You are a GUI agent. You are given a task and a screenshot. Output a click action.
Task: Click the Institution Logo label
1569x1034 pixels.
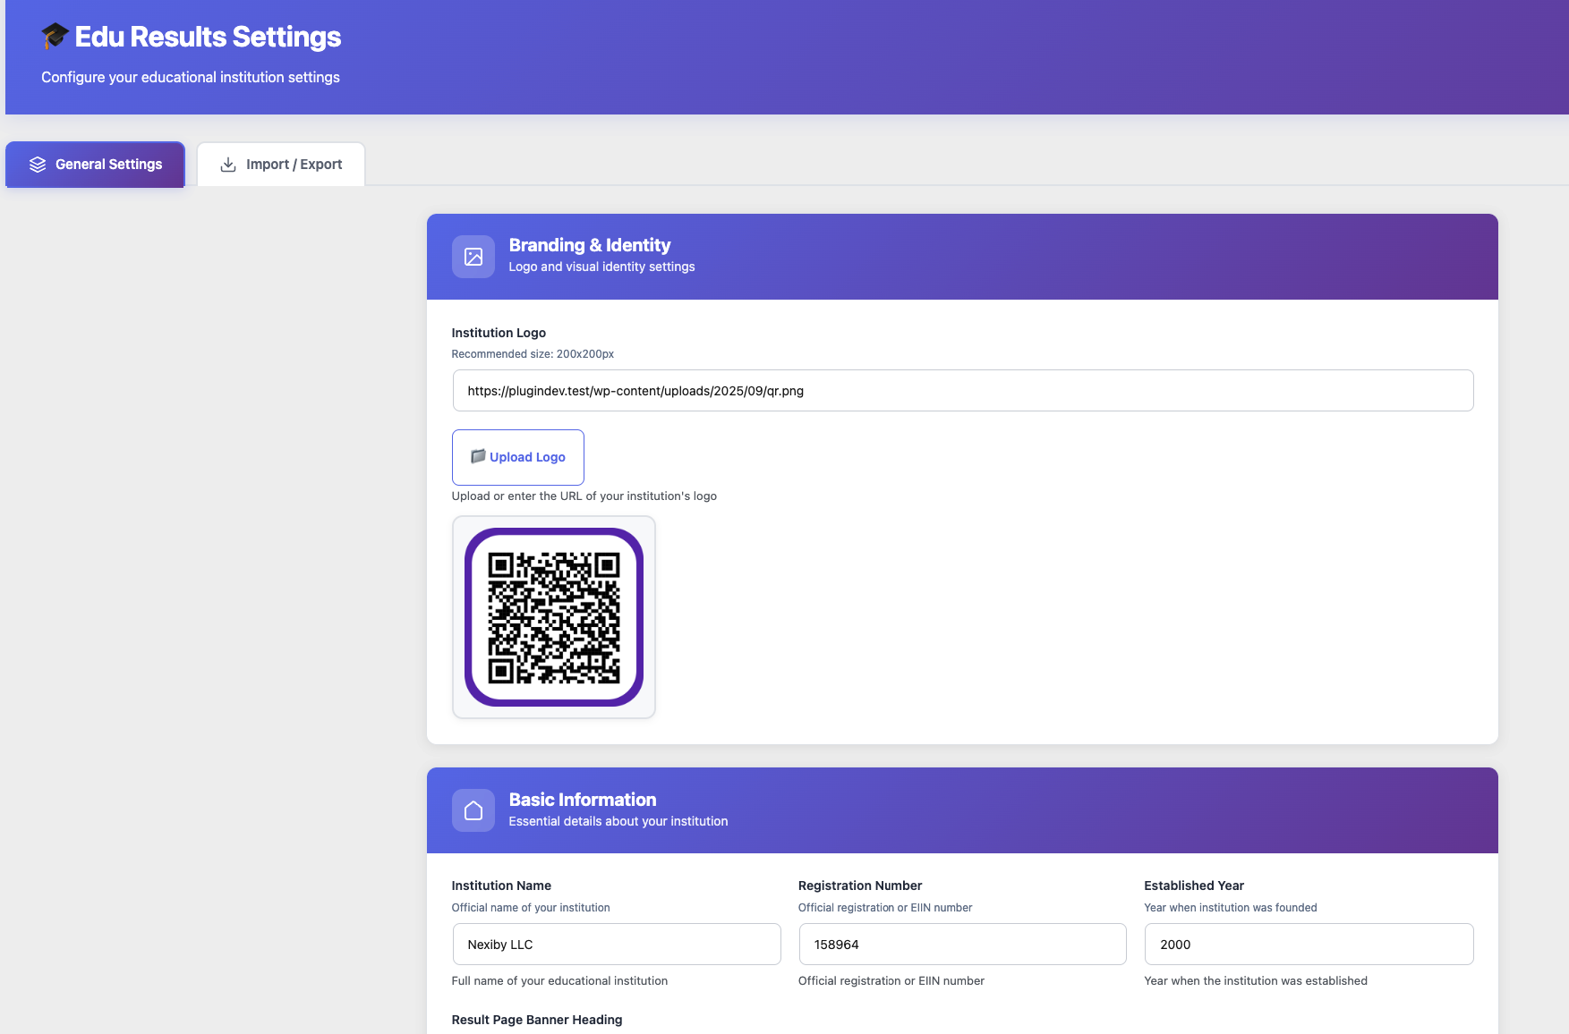[499, 333]
